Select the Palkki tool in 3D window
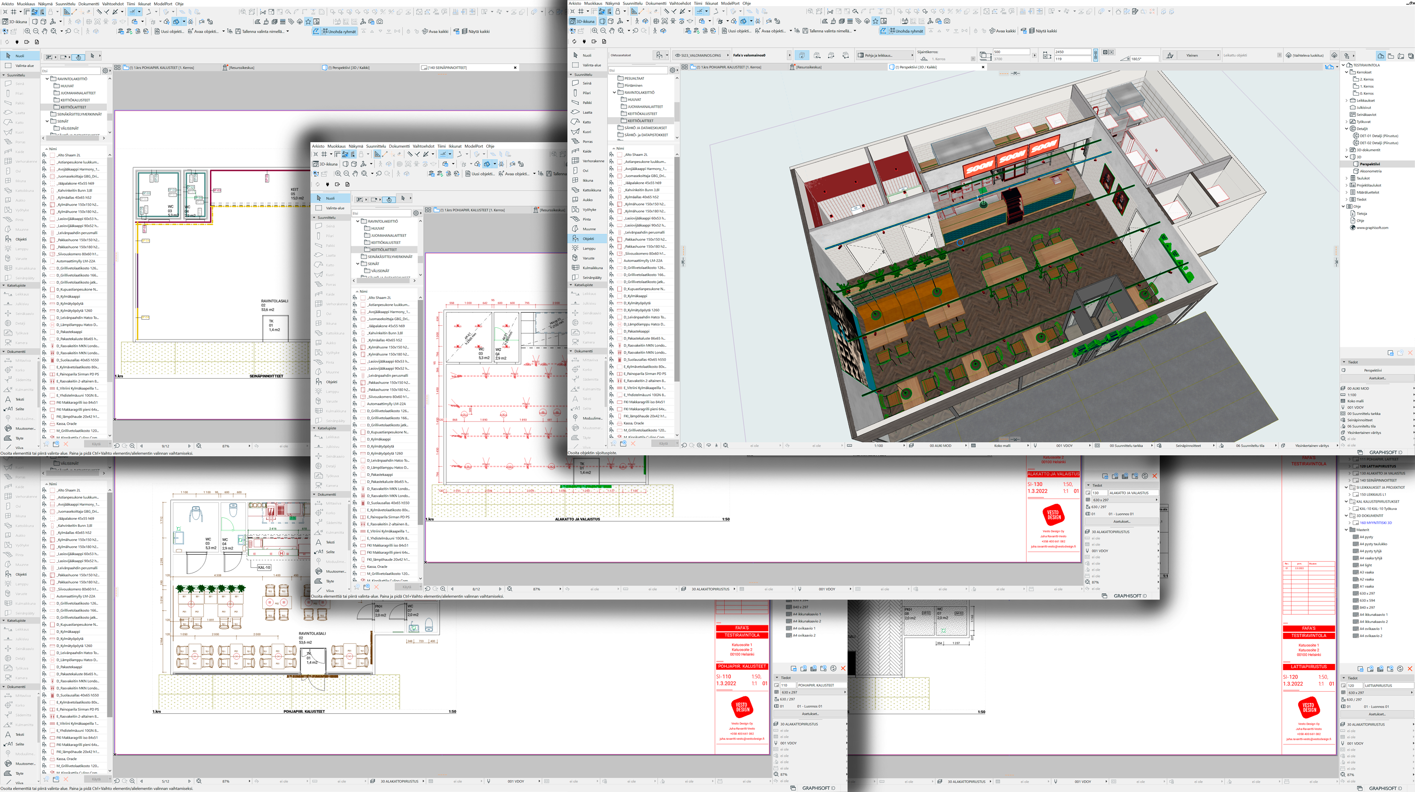1415x792 pixels. [587, 103]
